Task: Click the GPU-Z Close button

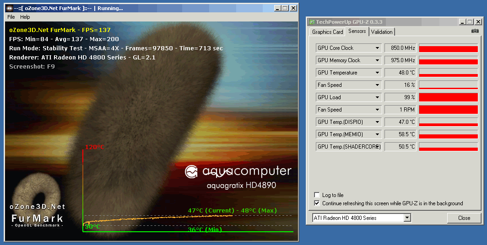Action: click(x=464, y=218)
